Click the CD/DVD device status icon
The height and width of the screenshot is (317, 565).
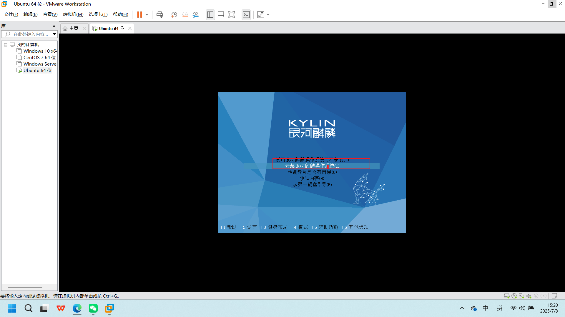[514, 296]
